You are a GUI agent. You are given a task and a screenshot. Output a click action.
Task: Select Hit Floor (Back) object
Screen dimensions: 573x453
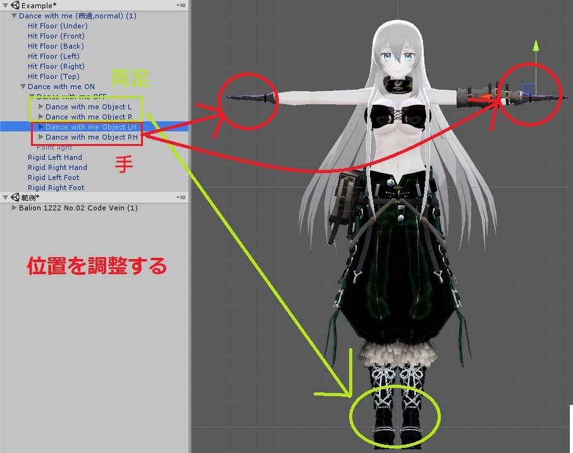click(x=56, y=46)
